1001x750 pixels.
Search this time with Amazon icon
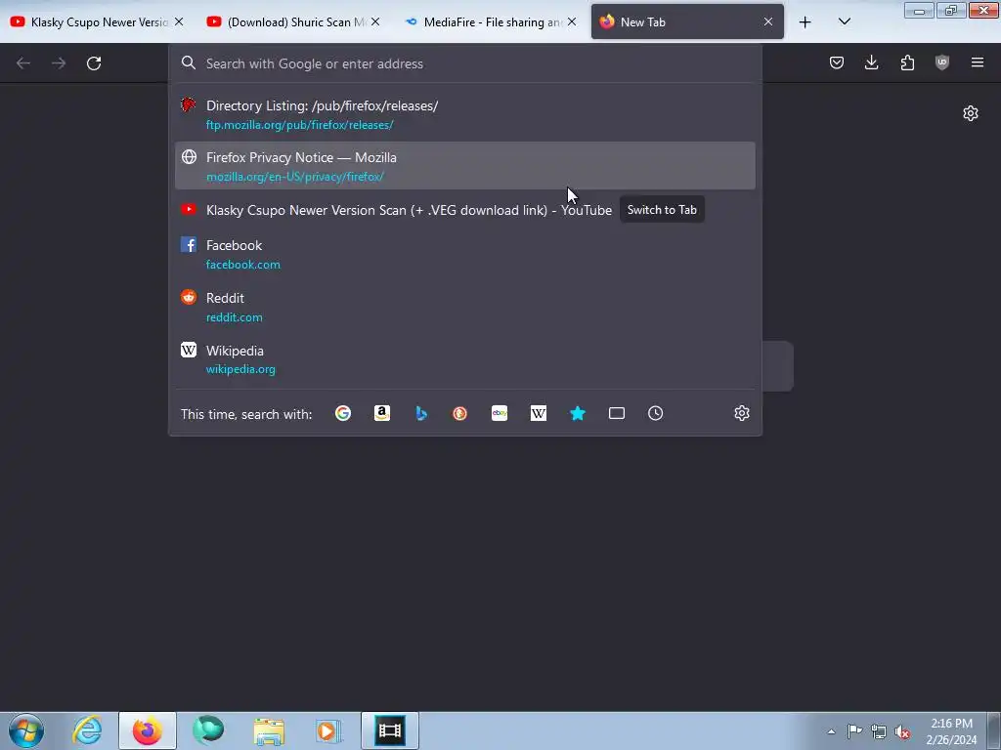pyautogui.click(x=382, y=413)
